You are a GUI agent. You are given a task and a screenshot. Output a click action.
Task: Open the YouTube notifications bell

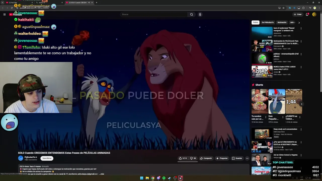click(x=307, y=14)
